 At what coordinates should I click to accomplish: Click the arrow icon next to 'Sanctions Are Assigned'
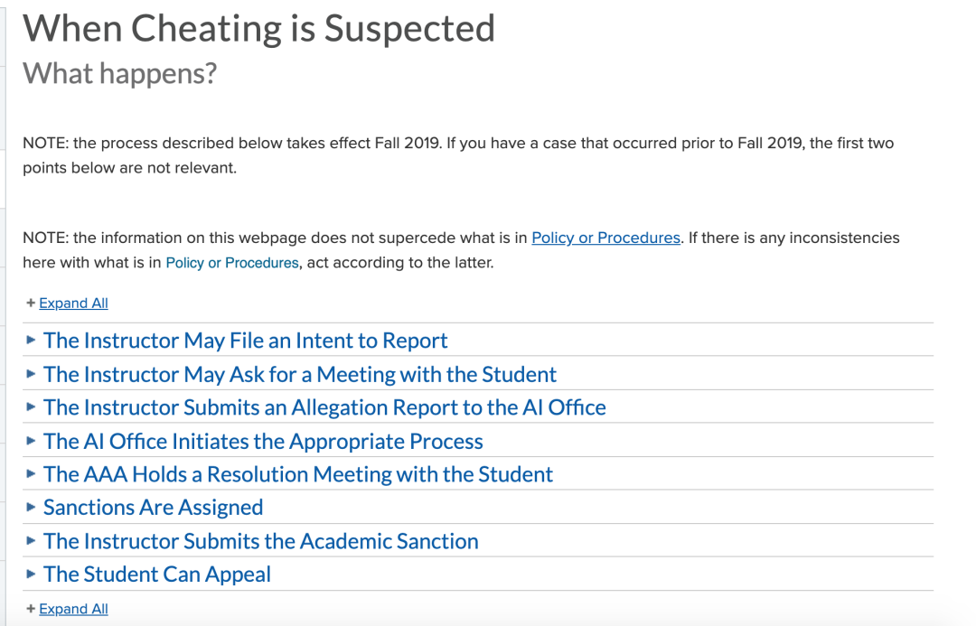(x=32, y=508)
